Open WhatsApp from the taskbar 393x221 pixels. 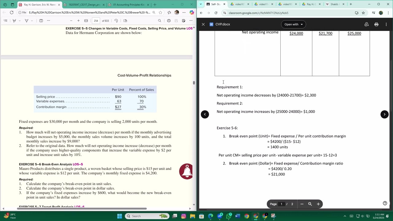tap(229, 216)
